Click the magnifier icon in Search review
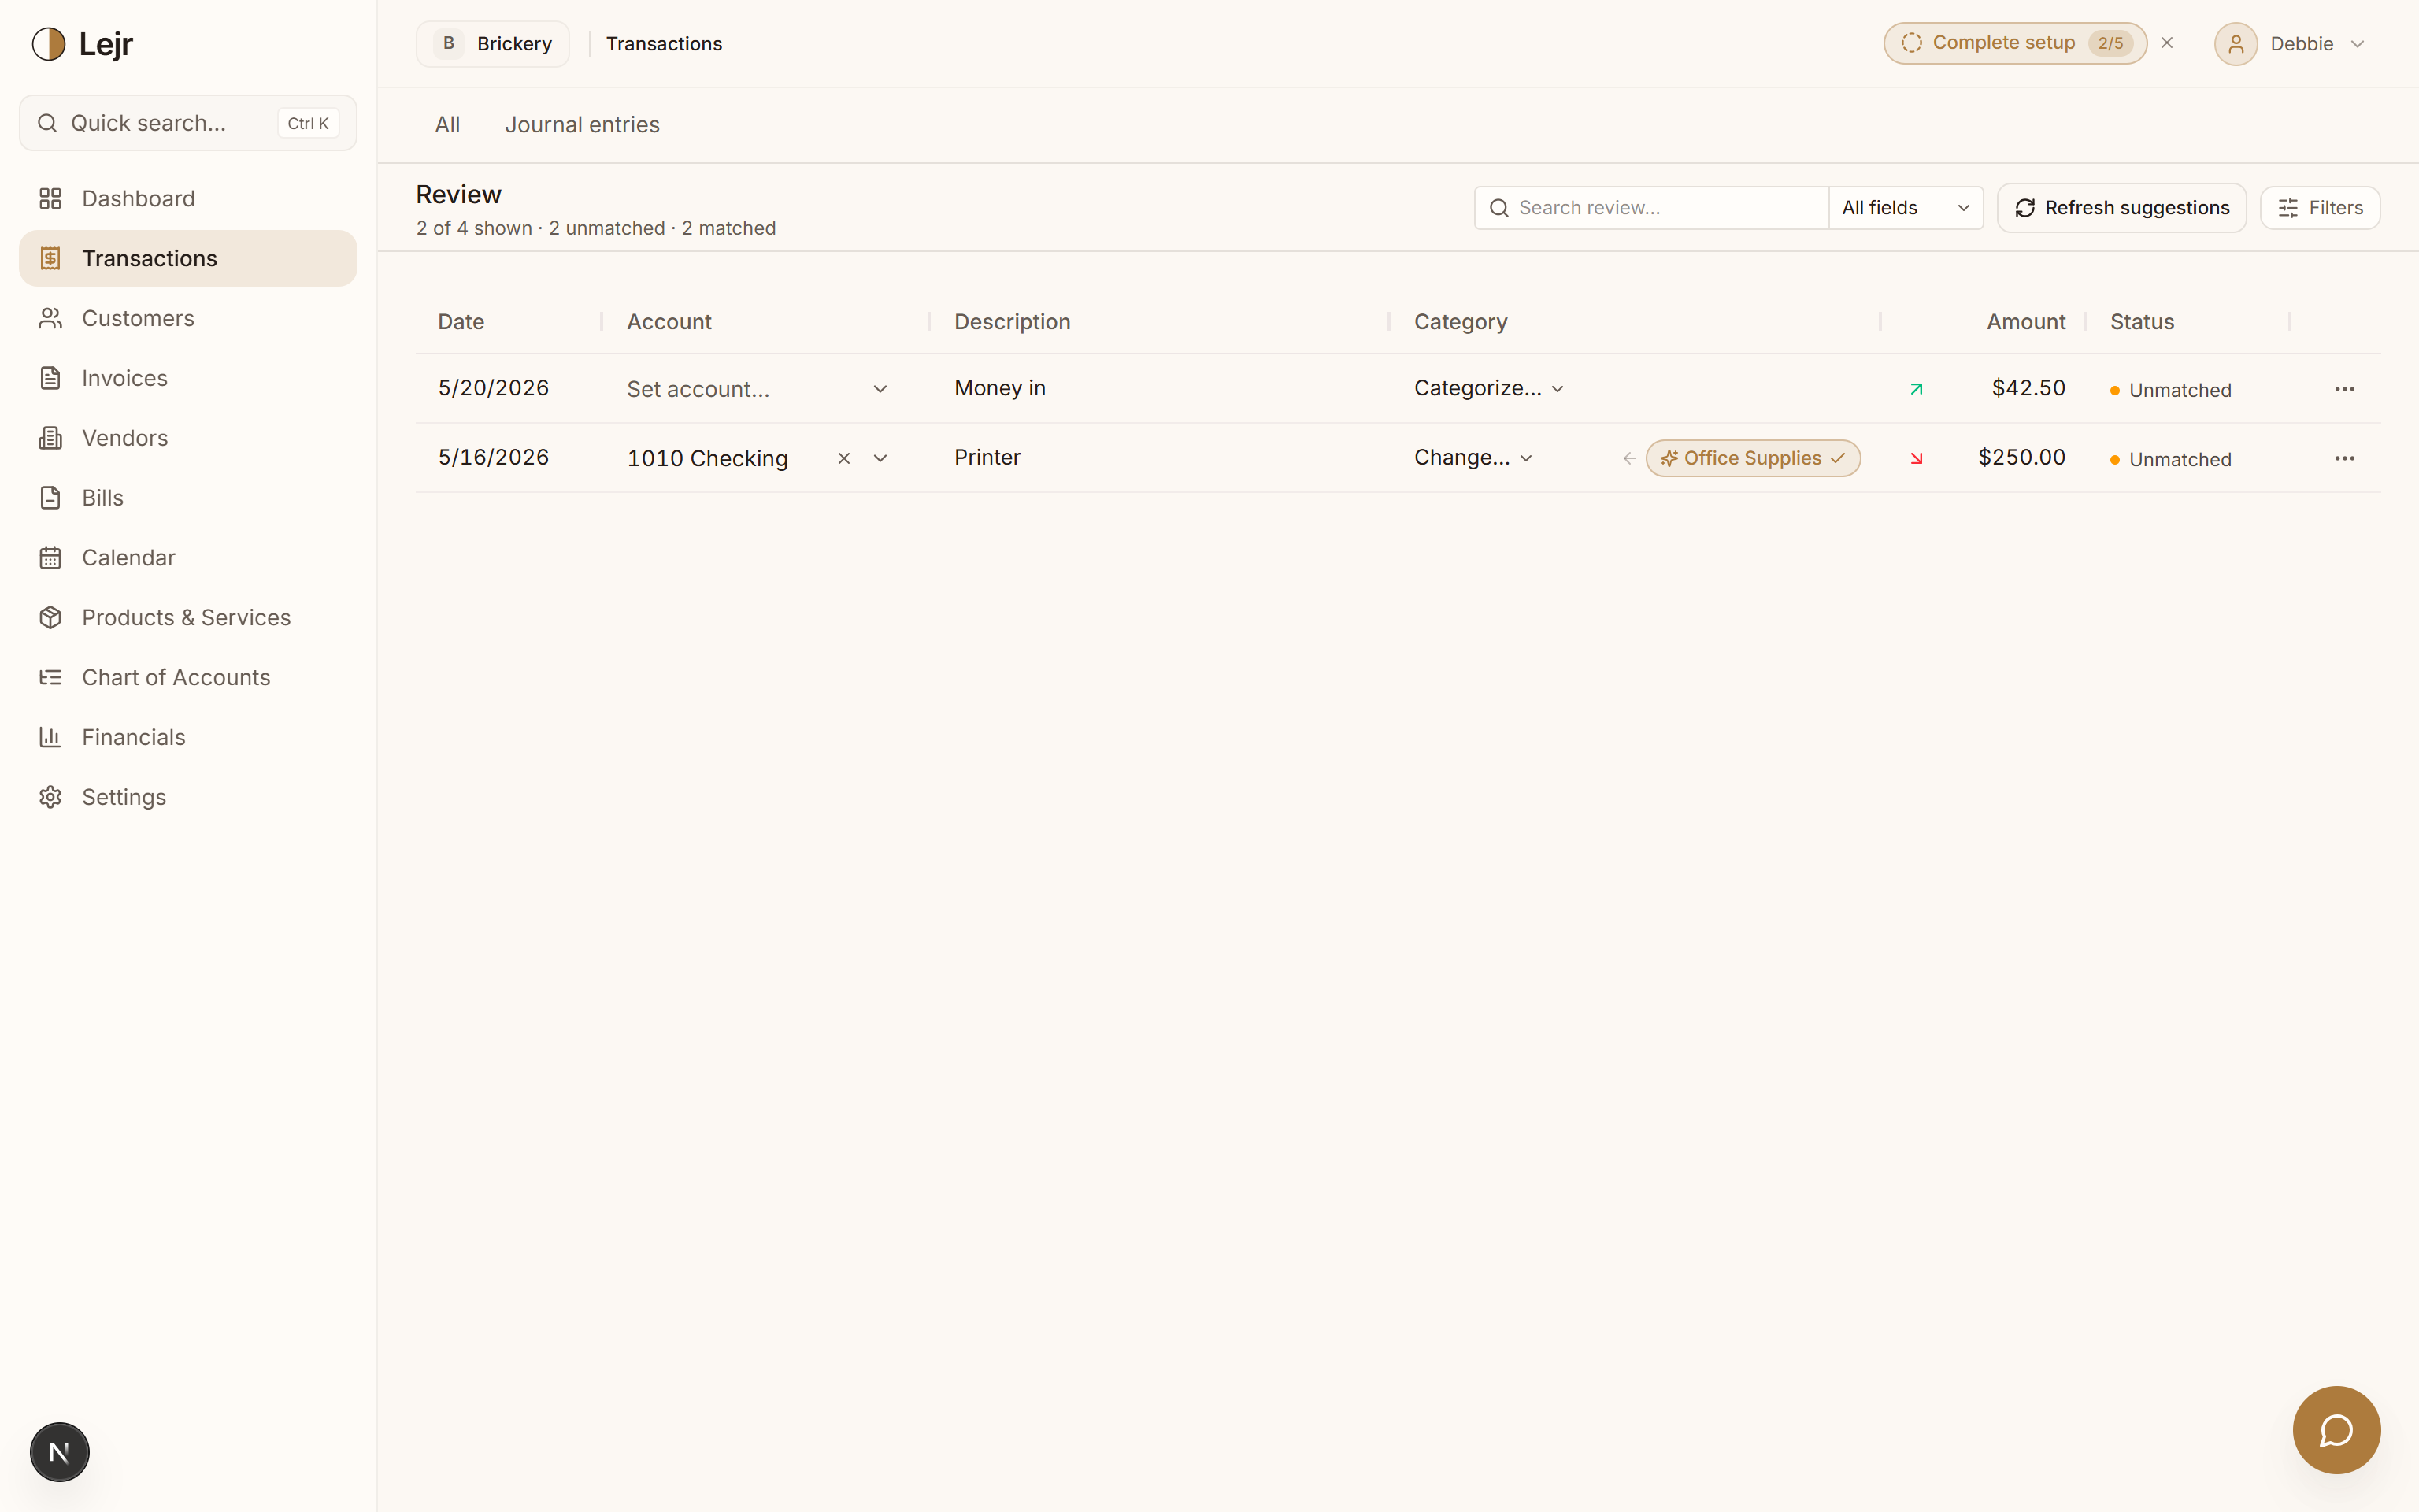The image size is (2419, 1512). point(1498,208)
